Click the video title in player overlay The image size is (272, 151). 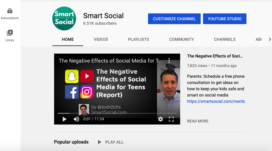click(110, 61)
